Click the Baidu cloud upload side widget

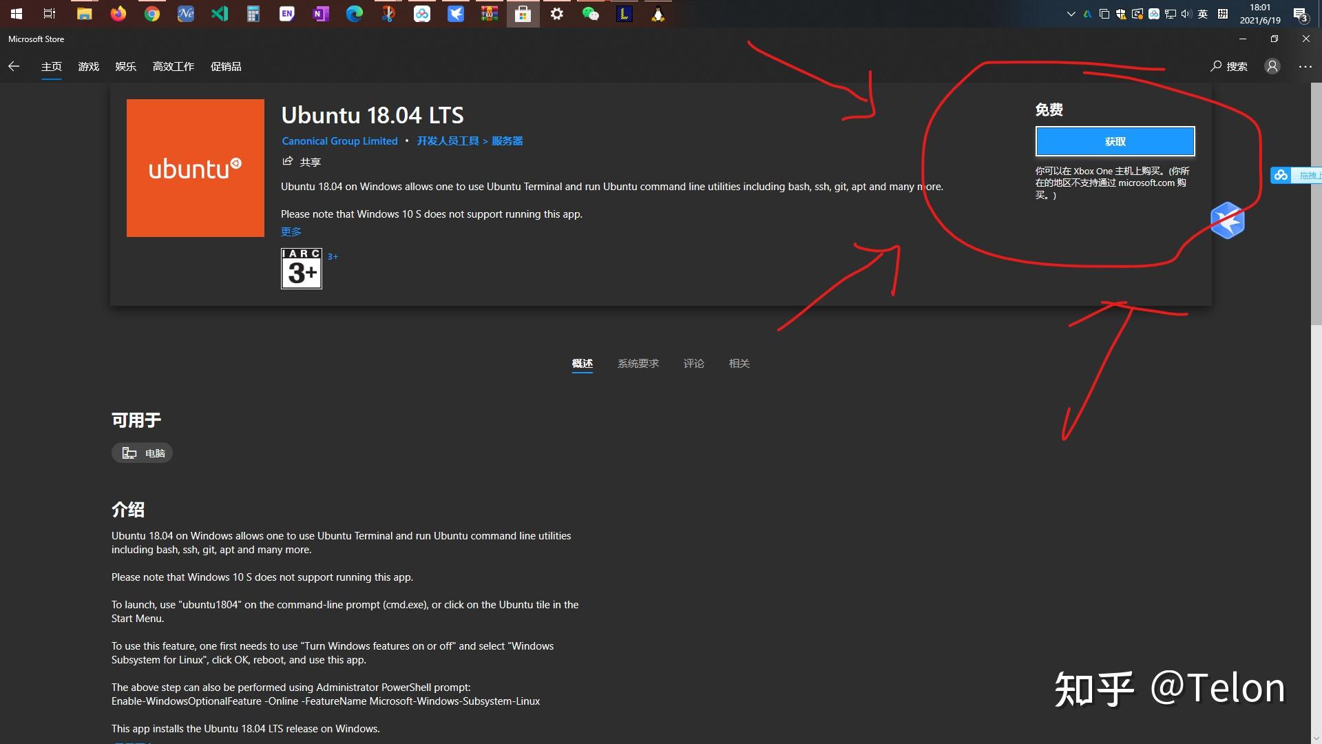point(1296,175)
